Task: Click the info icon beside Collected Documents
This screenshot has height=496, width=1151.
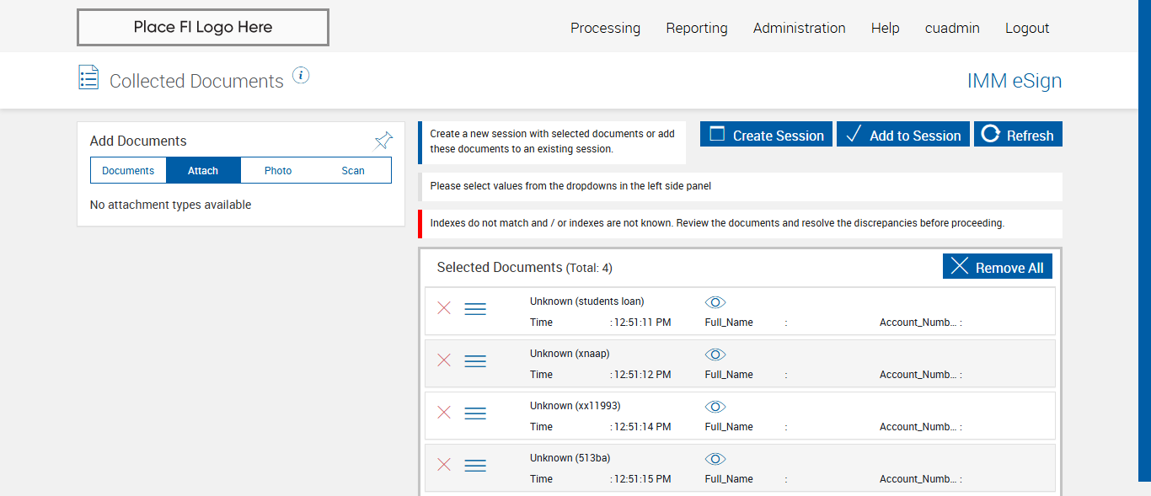Action: (301, 76)
